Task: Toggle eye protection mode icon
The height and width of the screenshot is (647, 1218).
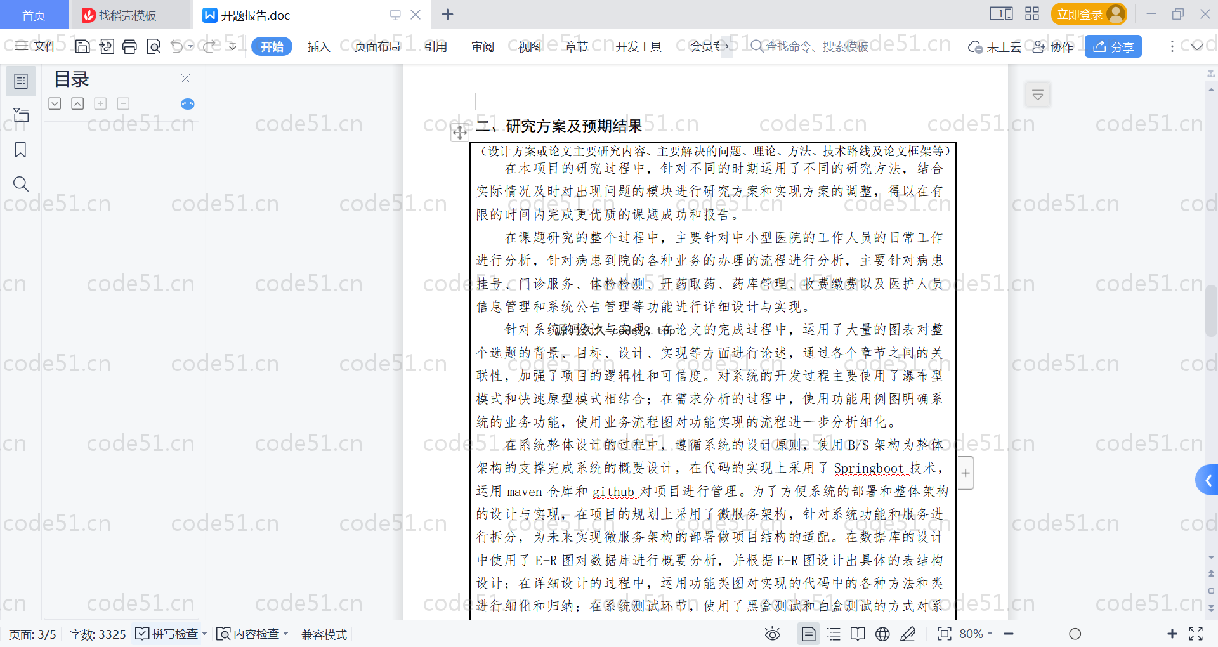Action: (773, 634)
